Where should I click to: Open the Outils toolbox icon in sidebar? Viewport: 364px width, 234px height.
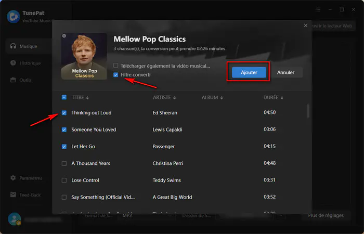coord(13,80)
